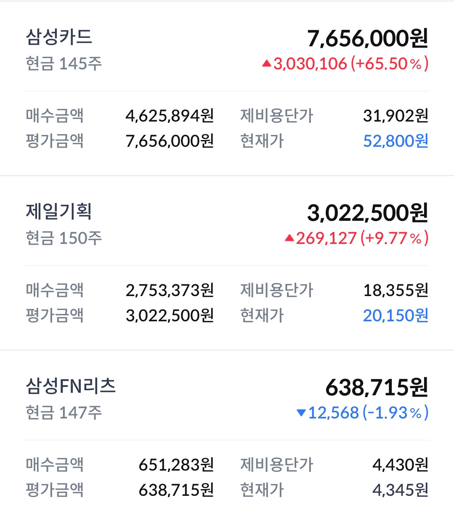Click the -1.93% loss percentage
Image resolution: width=454 pixels, height=524 pixels.
tap(396, 413)
